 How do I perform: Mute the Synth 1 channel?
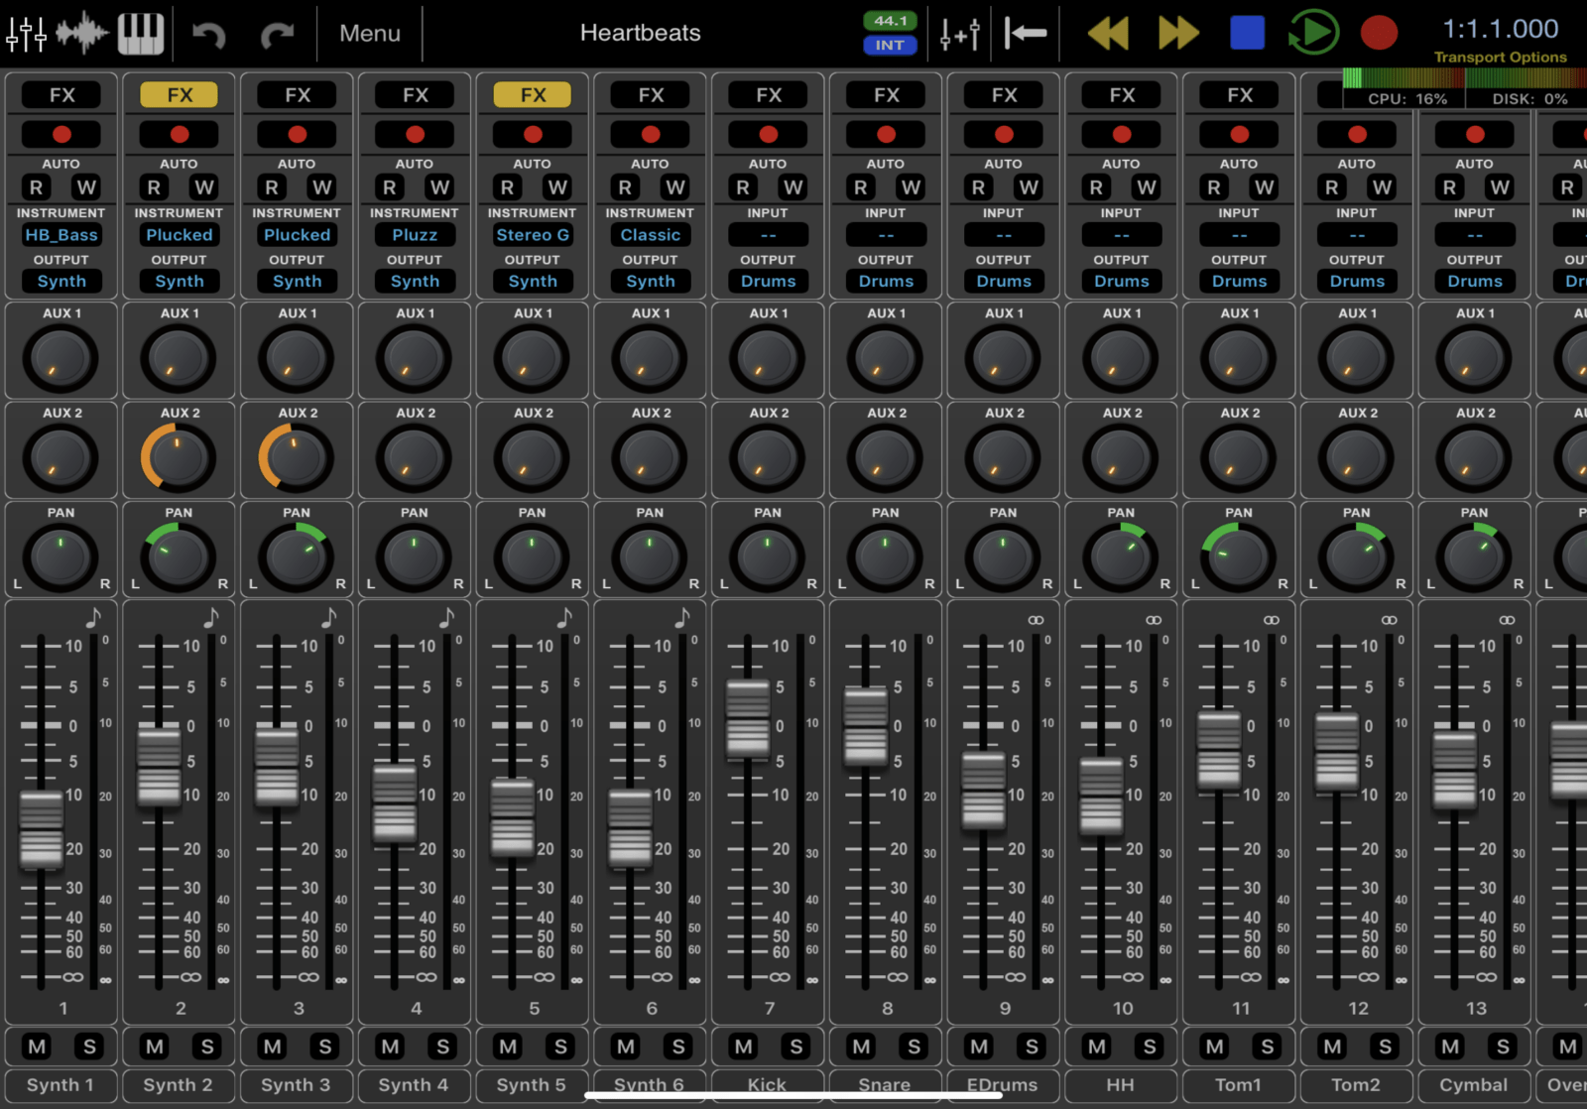[x=37, y=1047]
